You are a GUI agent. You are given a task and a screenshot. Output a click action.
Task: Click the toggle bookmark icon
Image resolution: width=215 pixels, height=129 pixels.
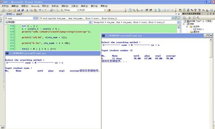[164, 10]
